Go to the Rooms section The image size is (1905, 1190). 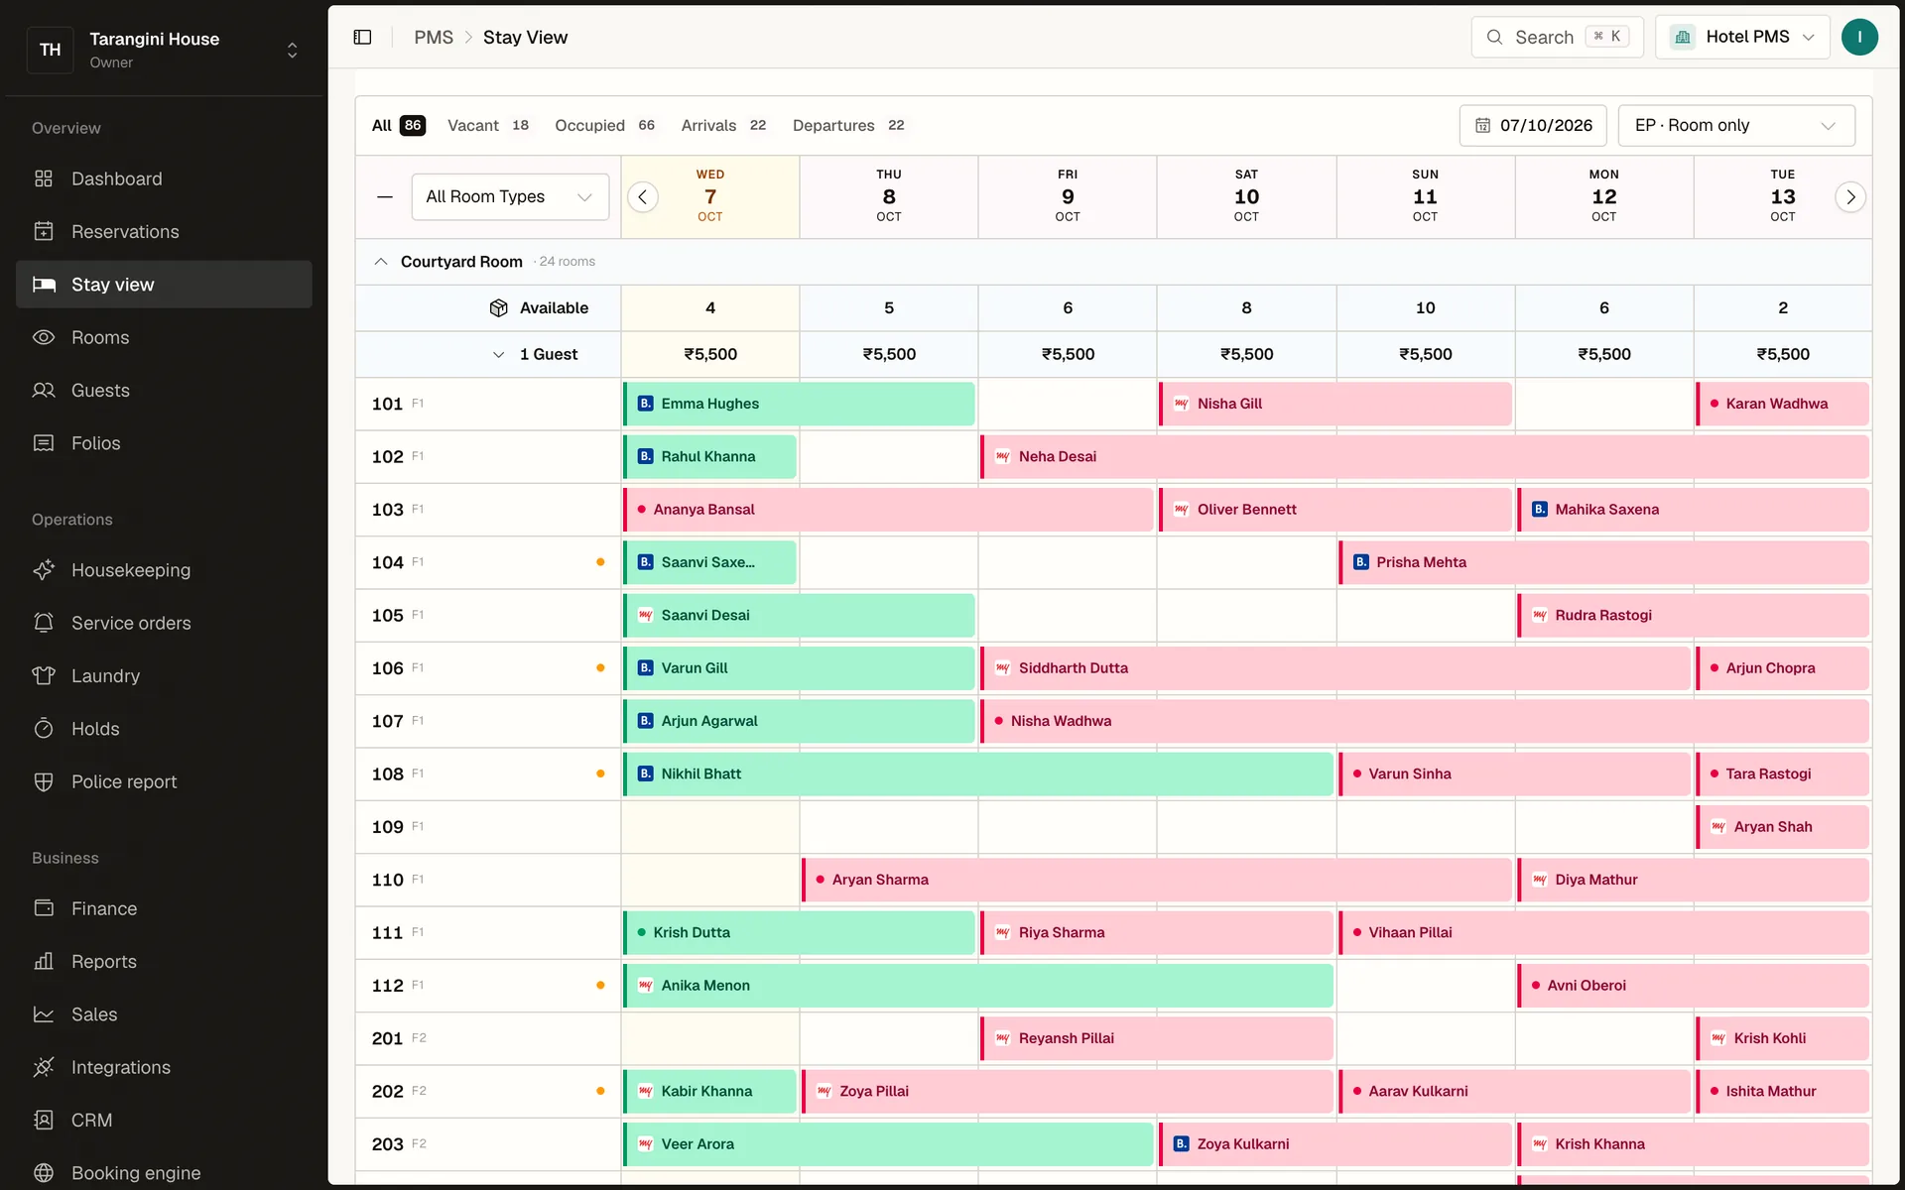164,337
